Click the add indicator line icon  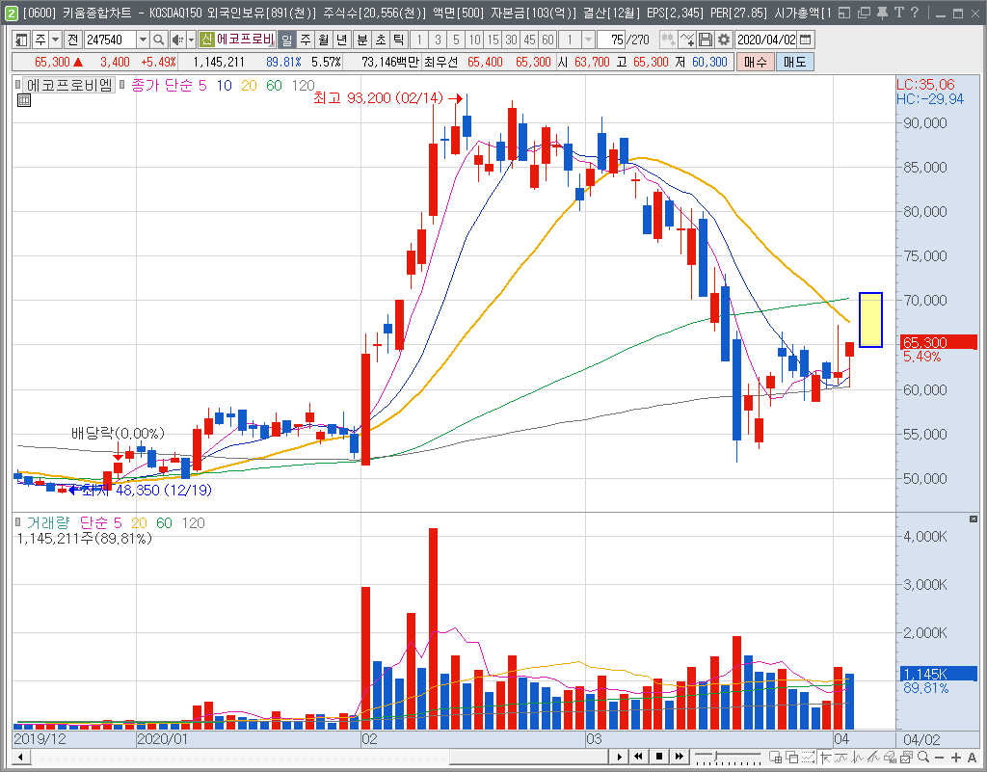[x=687, y=40]
